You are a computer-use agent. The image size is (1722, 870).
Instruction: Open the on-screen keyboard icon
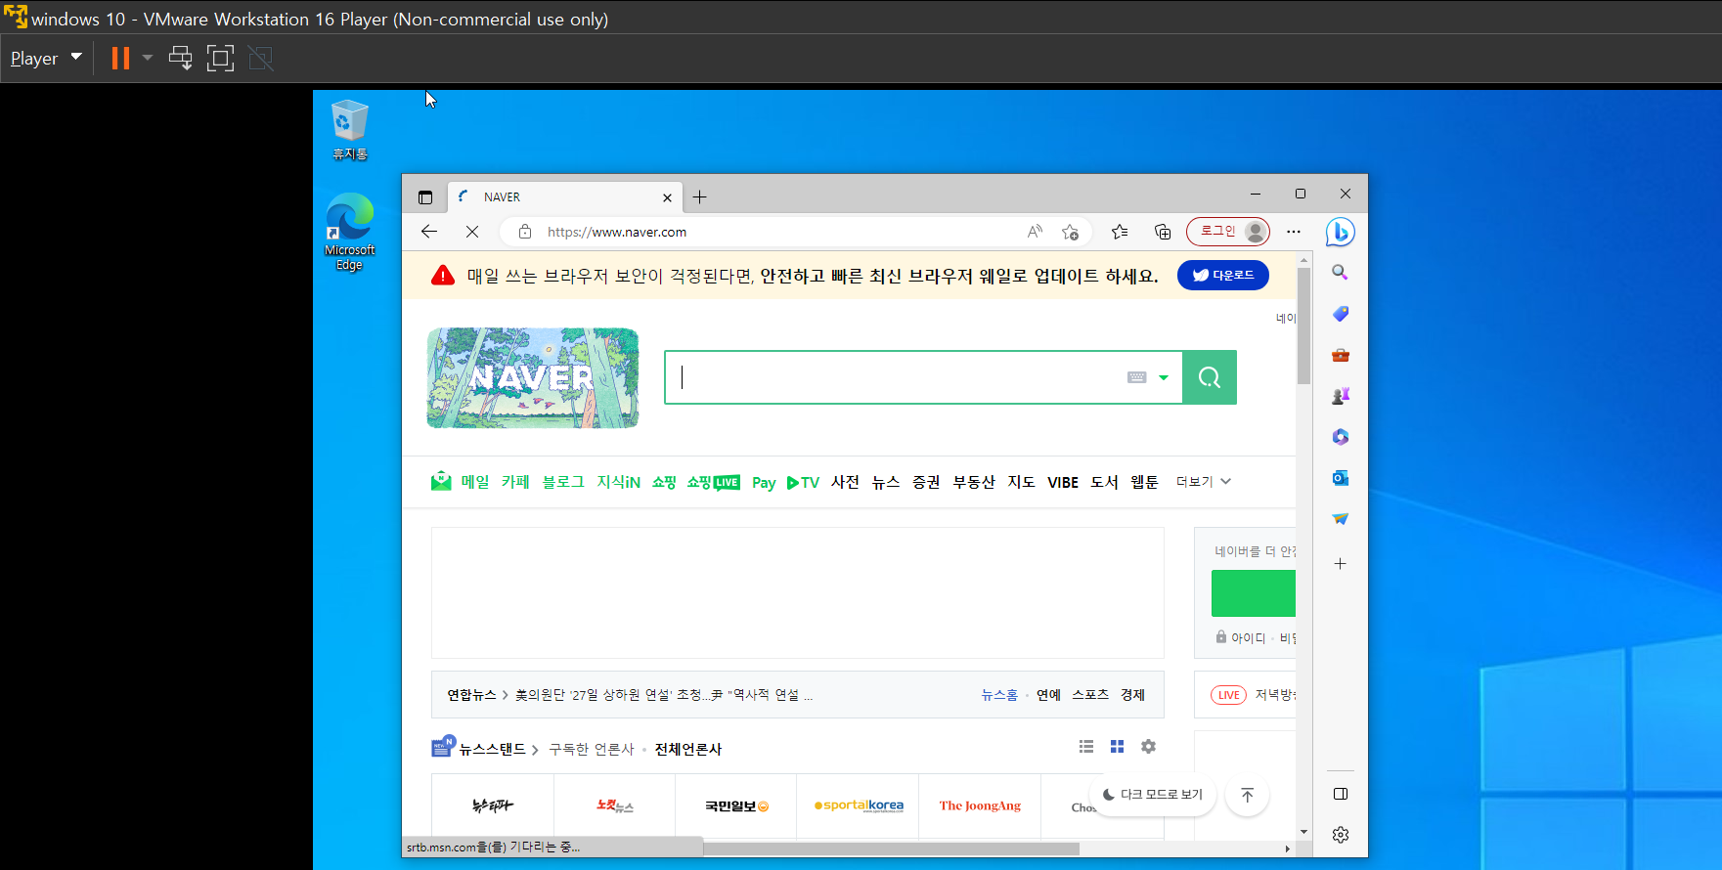[1136, 377]
